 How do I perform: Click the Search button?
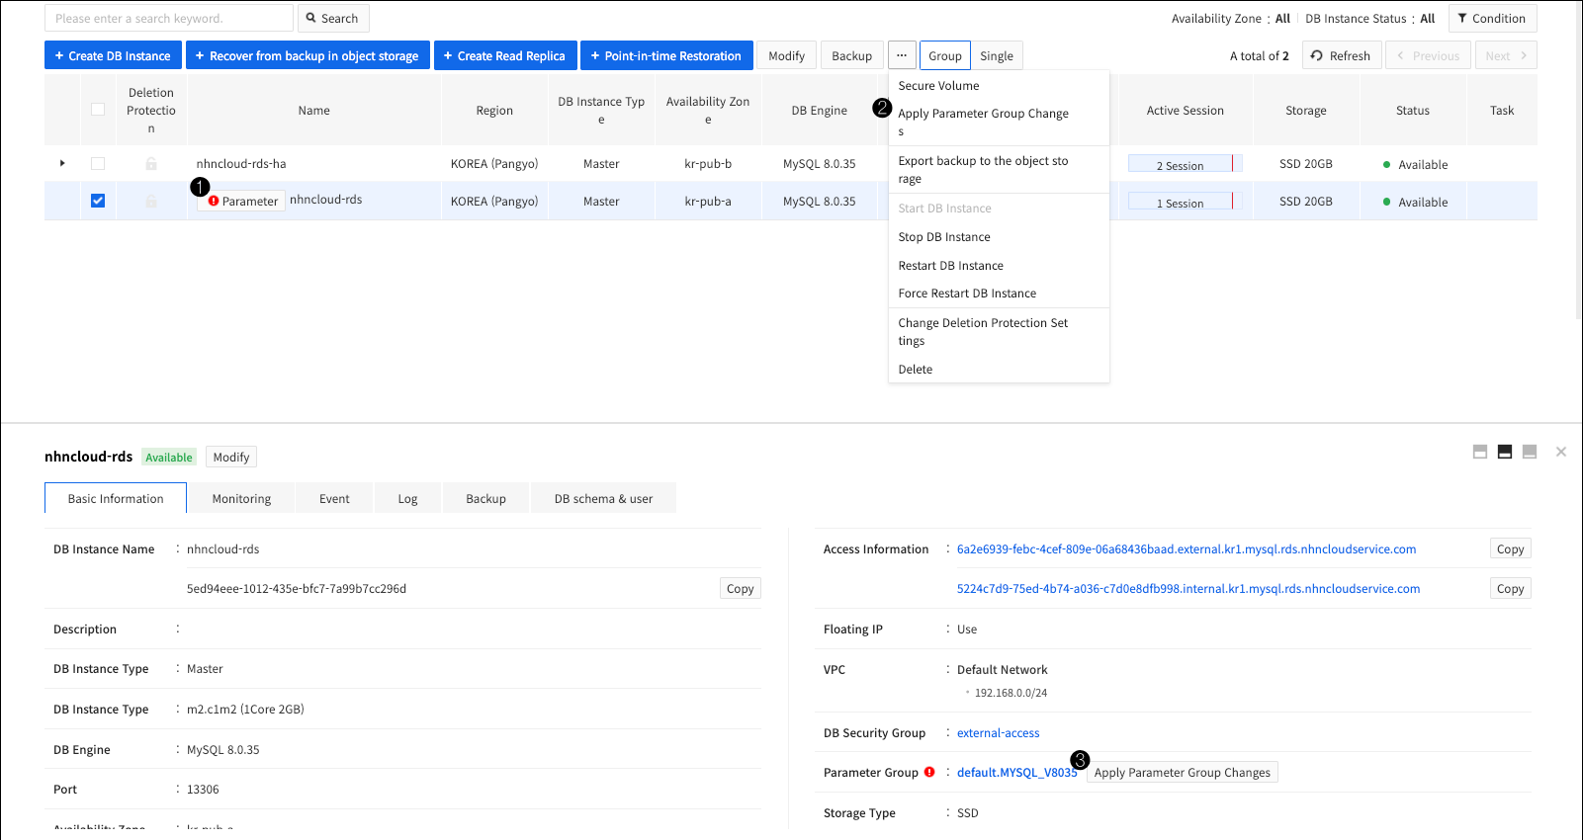coord(332,18)
